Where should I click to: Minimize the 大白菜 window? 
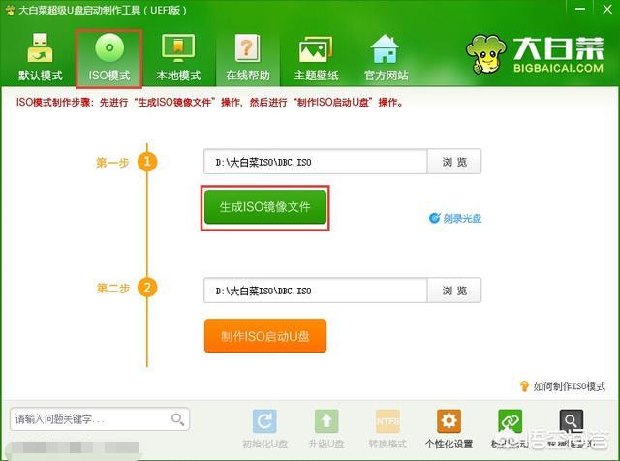580,9
